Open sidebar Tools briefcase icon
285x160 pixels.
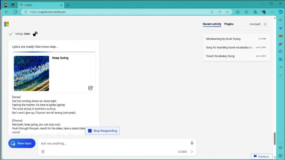coord(280,36)
